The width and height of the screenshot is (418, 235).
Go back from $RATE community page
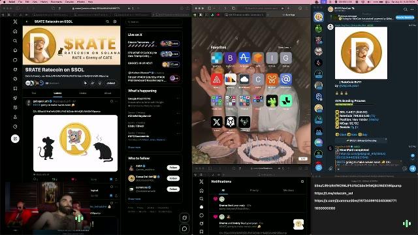pos(27,22)
